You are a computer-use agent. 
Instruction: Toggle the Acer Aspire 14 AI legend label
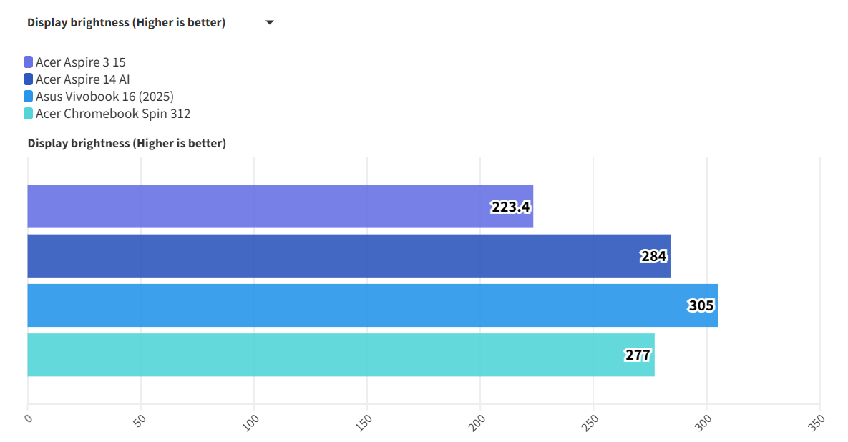click(x=83, y=79)
